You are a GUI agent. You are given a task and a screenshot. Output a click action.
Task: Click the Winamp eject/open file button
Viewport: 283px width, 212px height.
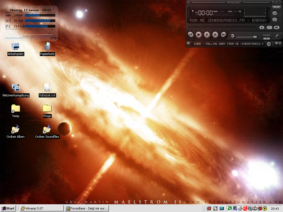pyautogui.click(x=262, y=28)
